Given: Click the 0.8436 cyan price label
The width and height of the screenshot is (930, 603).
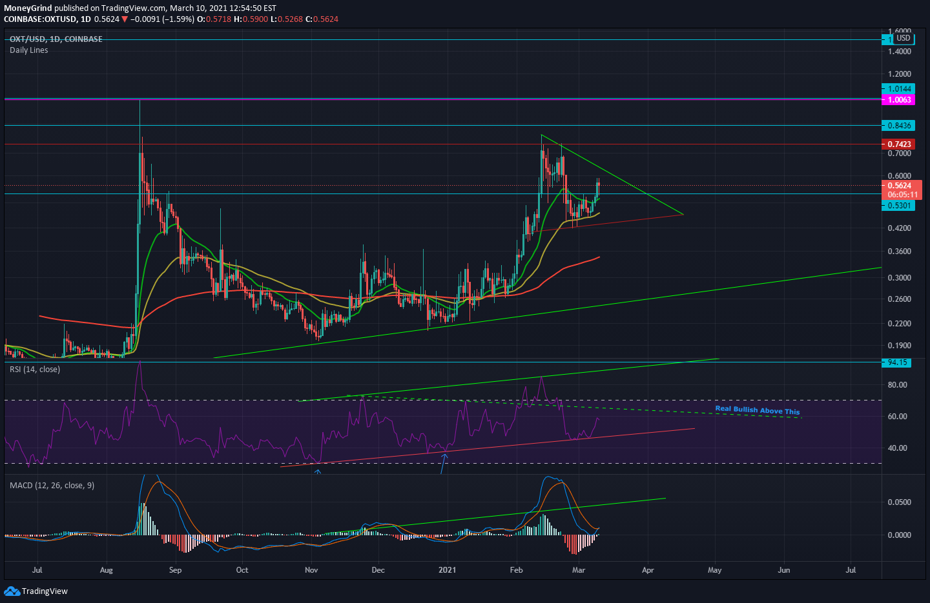Looking at the screenshot, I should (898, 126).
